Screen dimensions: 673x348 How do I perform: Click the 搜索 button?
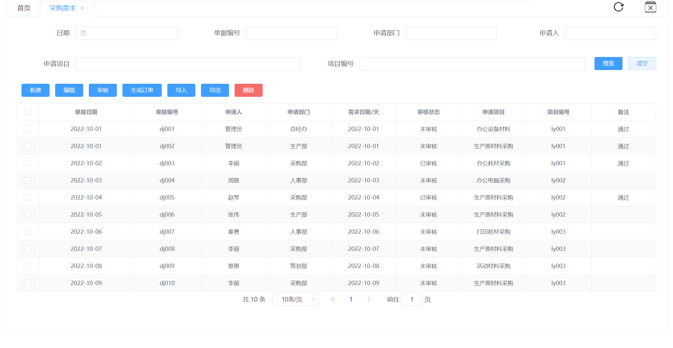click(608, 63)
